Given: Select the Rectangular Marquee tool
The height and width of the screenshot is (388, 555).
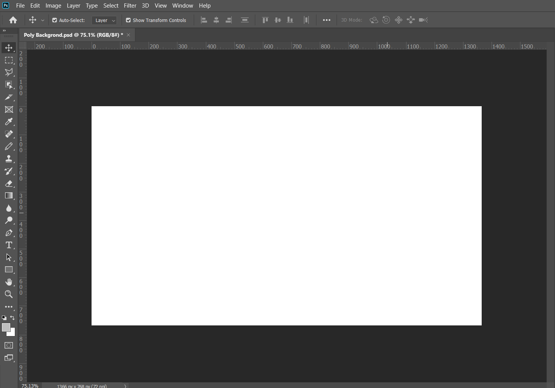Looking at the screenshot, I should coord(9,60).
